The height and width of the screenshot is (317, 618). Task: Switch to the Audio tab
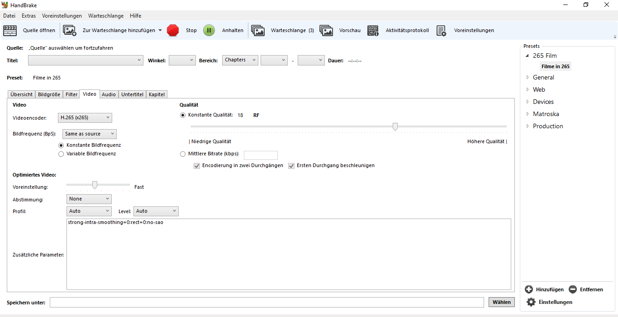pyautogui.click(x=109, y=94)
